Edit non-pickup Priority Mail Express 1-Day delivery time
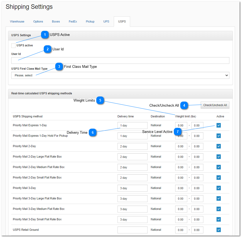The image size is (242, 238). 133,125
